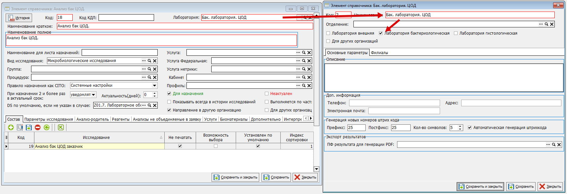Open the История button
This screenshot has height=194, width=567.
19,18
